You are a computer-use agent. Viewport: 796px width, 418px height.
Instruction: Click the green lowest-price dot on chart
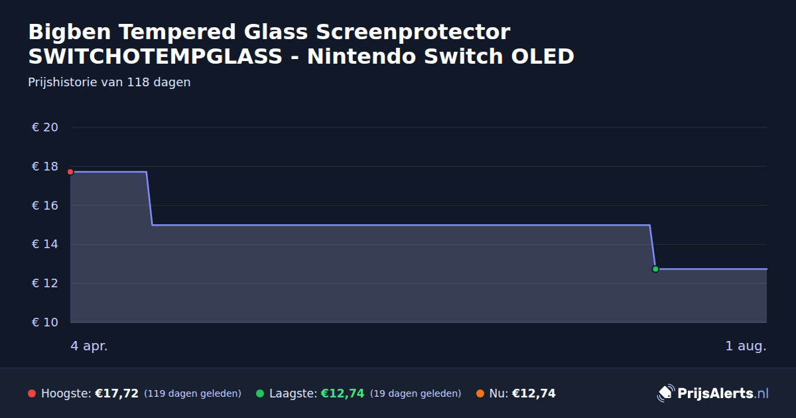(655, 269)
